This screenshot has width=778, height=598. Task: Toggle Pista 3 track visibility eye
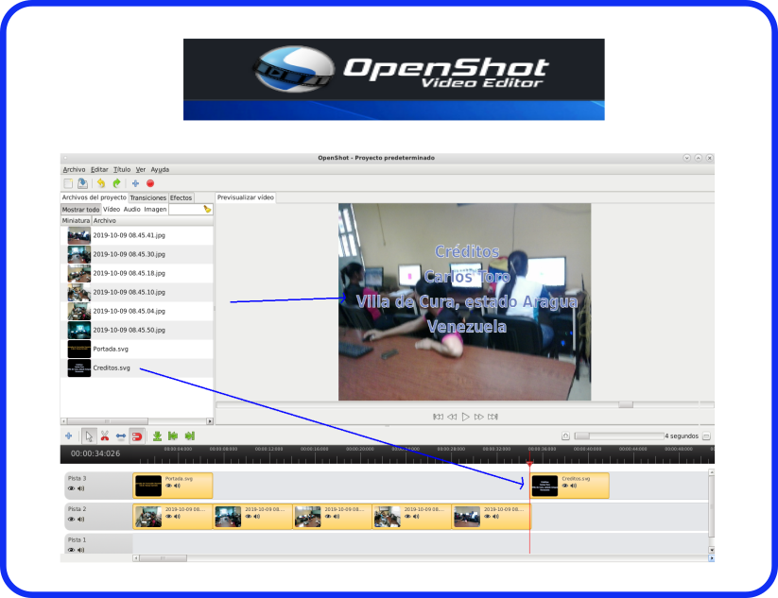point(72,488)
